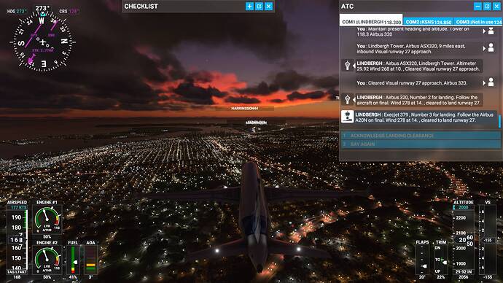Click arrow beside 'Cleared Visual runway 27 approach, Airbus 320'
This screenshot has height=283, width=503.
point(484,82)
